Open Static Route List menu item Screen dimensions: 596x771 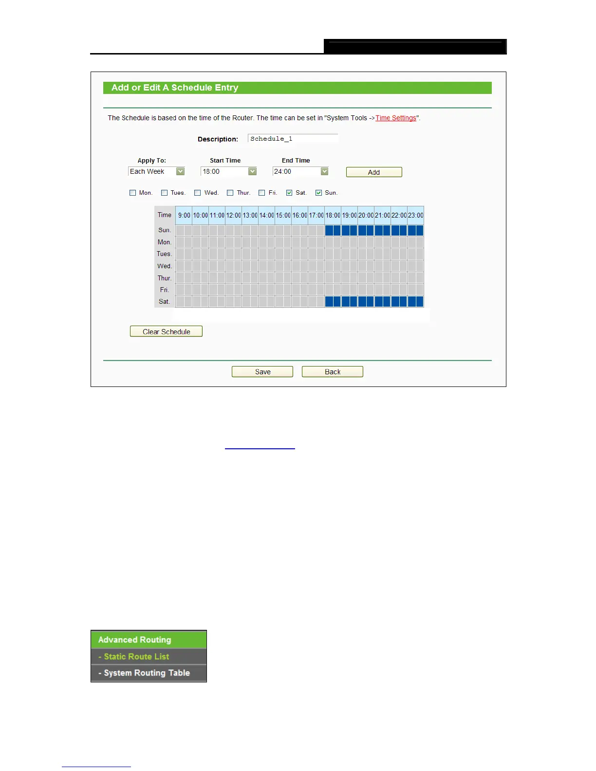tap(149, 657)
